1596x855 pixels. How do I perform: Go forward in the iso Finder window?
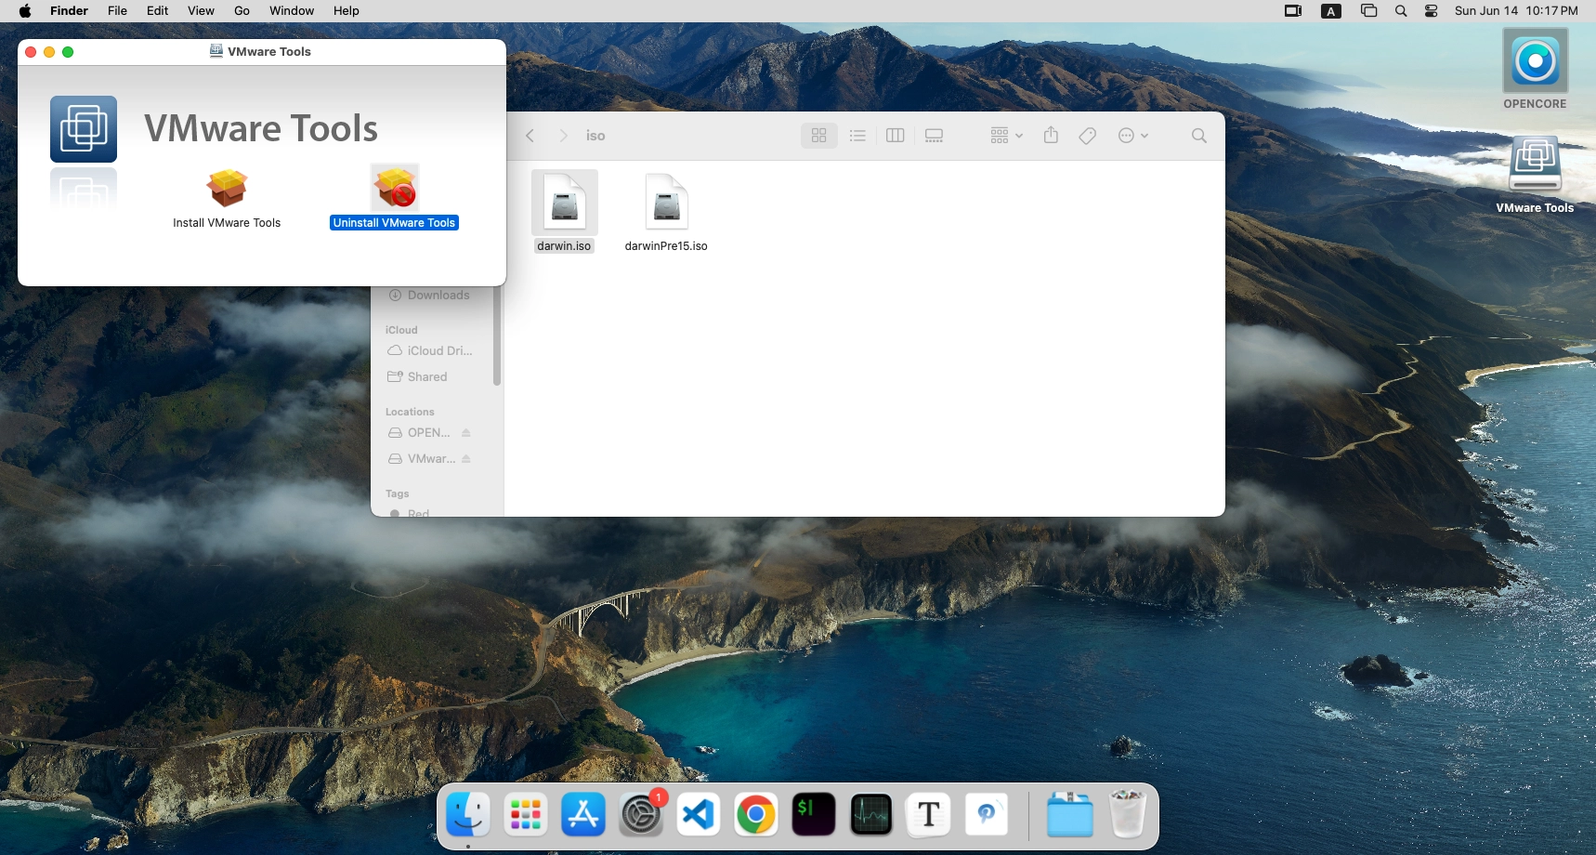[563, 136]
